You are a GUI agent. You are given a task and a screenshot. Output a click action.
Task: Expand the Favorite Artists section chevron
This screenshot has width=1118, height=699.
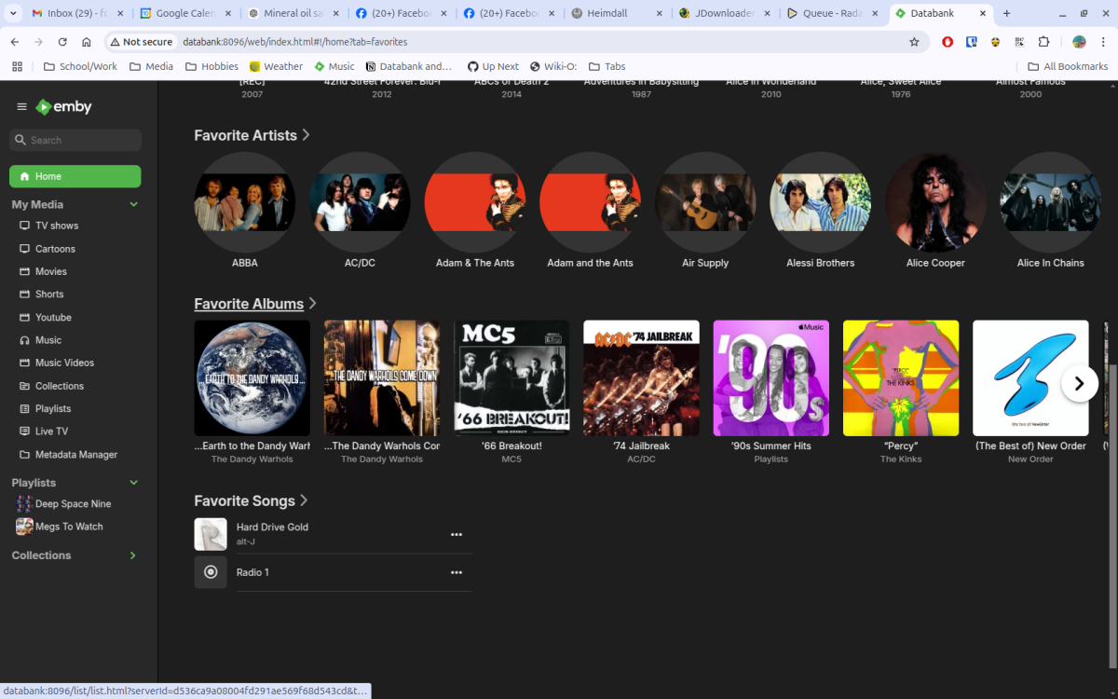307,134
